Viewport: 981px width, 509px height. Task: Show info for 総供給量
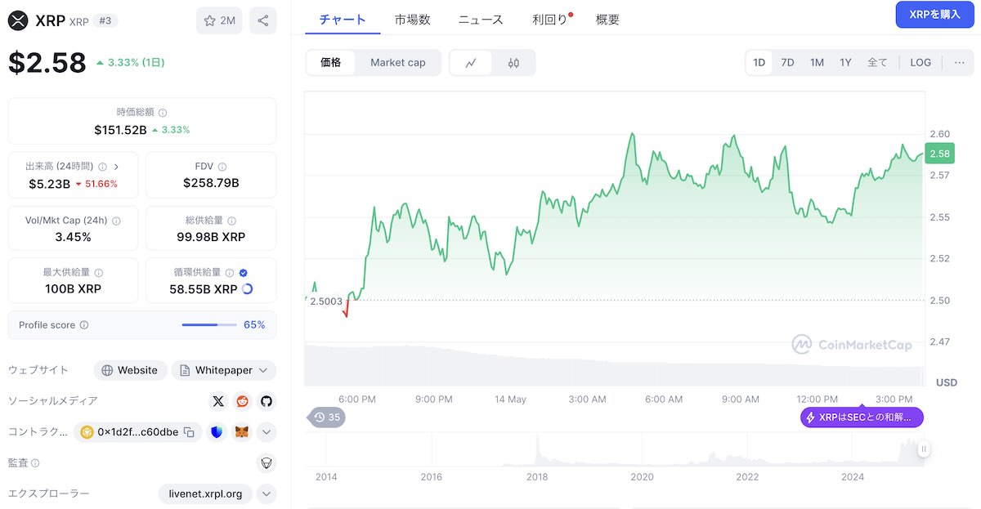(x=231, y=221)
